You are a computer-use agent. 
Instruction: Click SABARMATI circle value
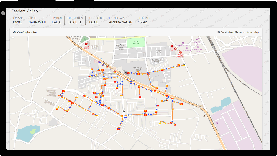click(37, 22)
